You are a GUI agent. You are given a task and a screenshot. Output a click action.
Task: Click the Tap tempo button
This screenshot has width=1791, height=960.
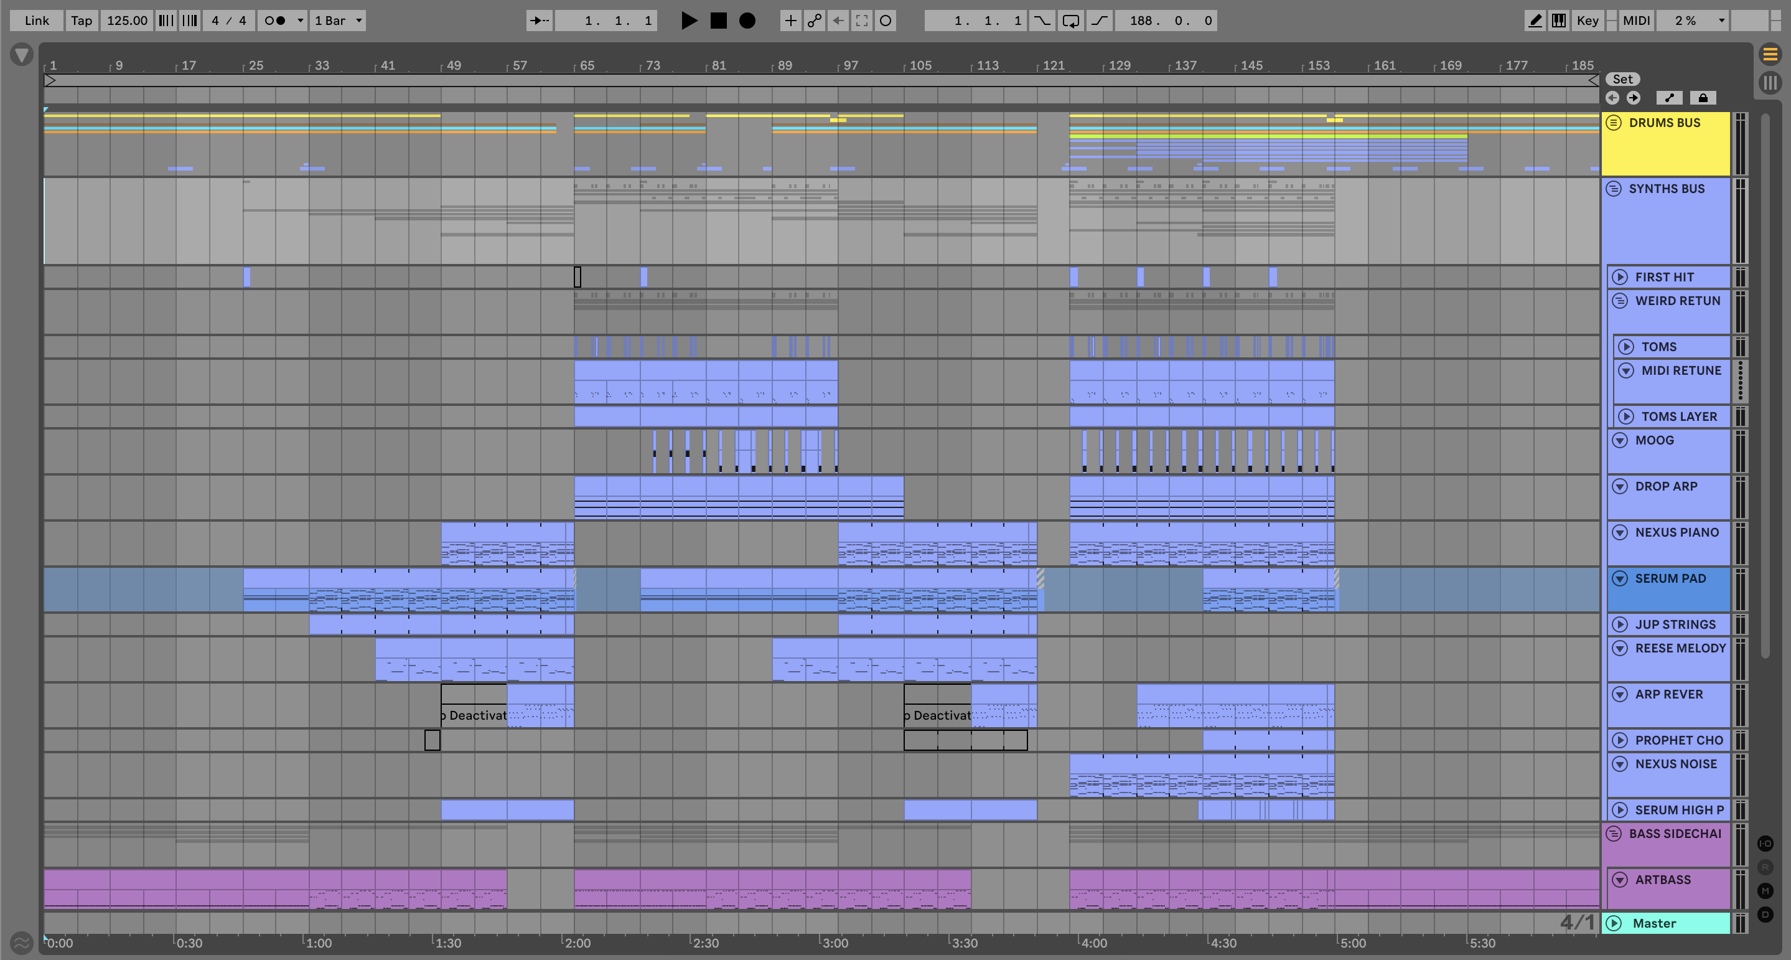coord(82,20)
